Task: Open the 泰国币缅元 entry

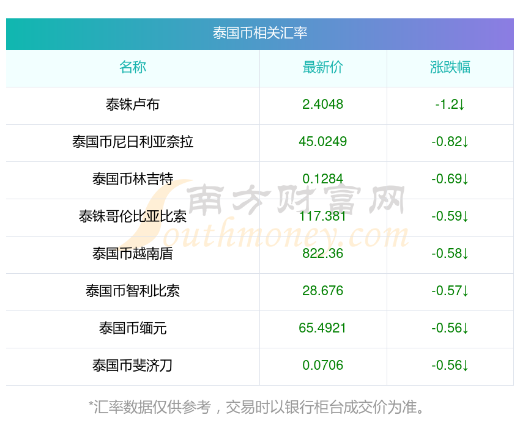Action: [133, 328]
